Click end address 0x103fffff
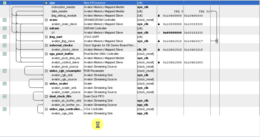 coord(194,24)
